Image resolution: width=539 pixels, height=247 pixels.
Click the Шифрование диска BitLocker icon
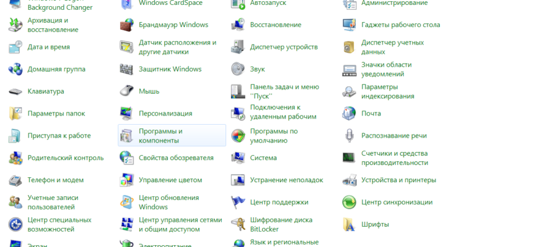click(238, 224)
